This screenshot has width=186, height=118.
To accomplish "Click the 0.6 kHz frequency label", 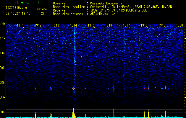I will (2, 112).
